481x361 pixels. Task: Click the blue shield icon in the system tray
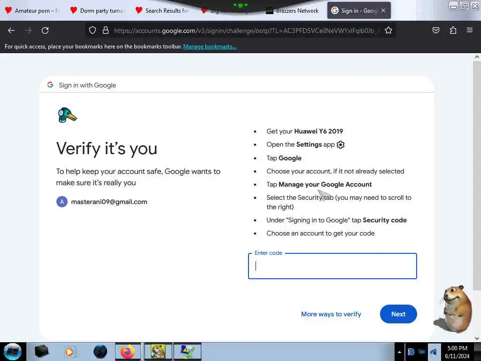(x=411, y=352)
